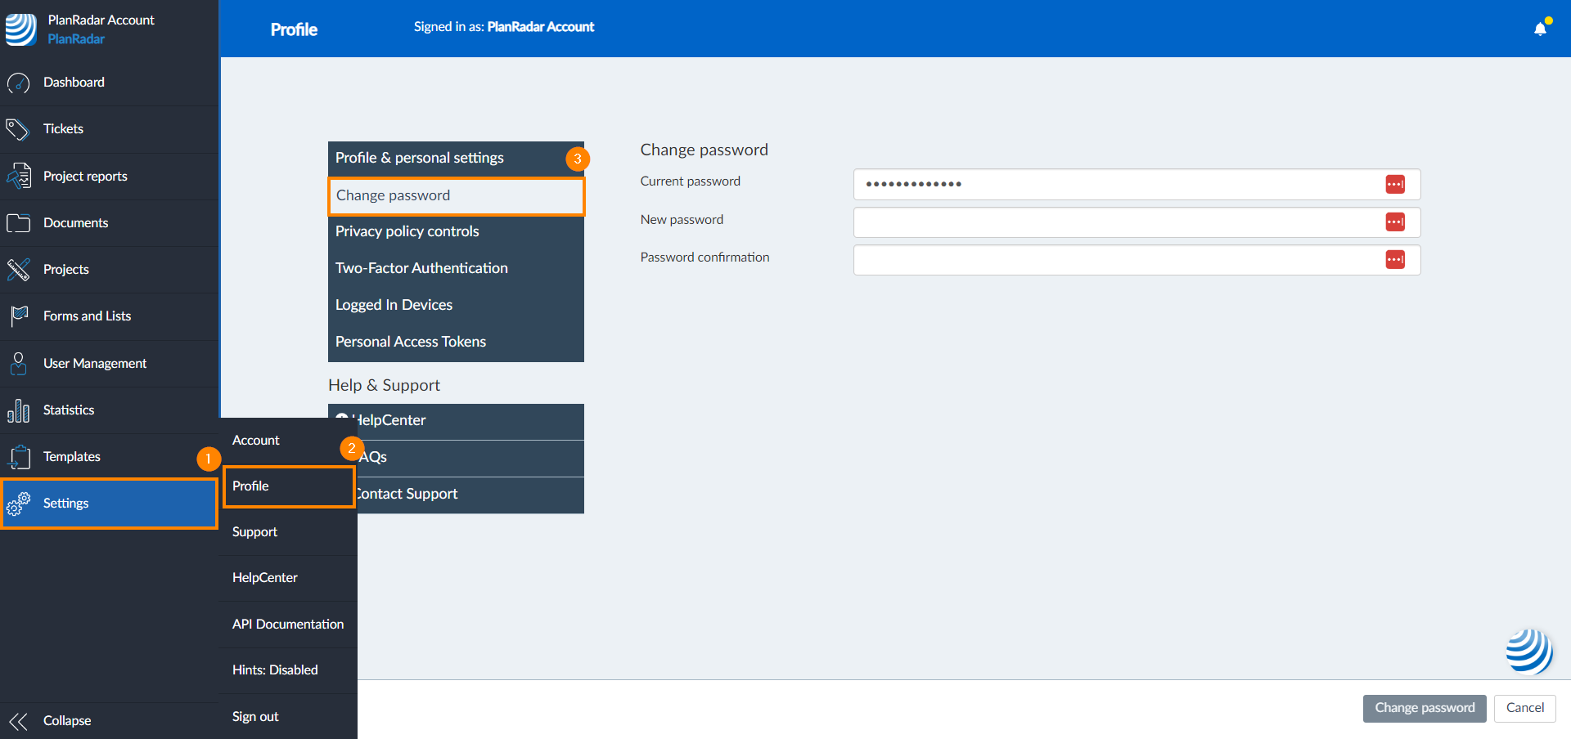Click the Documents folder icon

coord(18,222)
